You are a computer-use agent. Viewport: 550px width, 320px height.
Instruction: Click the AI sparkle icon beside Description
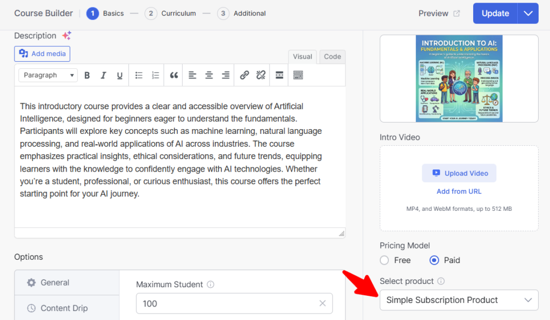pos(67,35)
